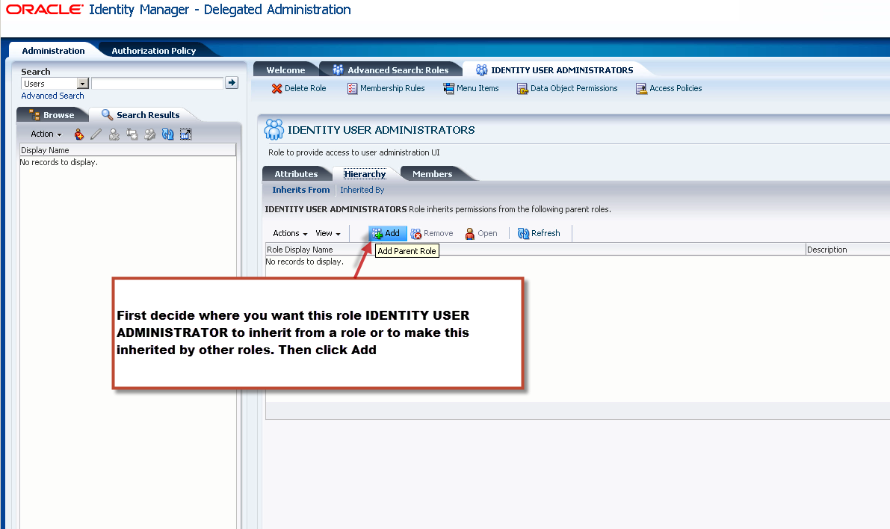
Task: Click the Menu Items button label
Action: coord(478,89)
